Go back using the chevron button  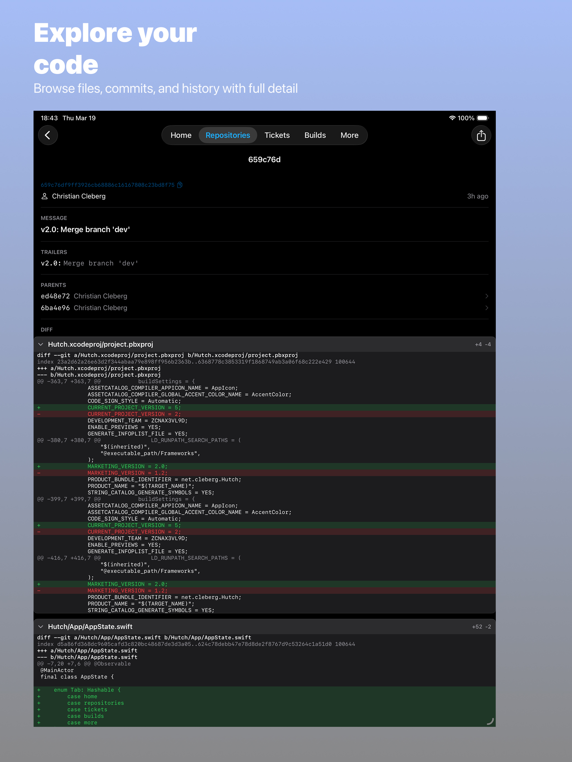coord(48,135)
